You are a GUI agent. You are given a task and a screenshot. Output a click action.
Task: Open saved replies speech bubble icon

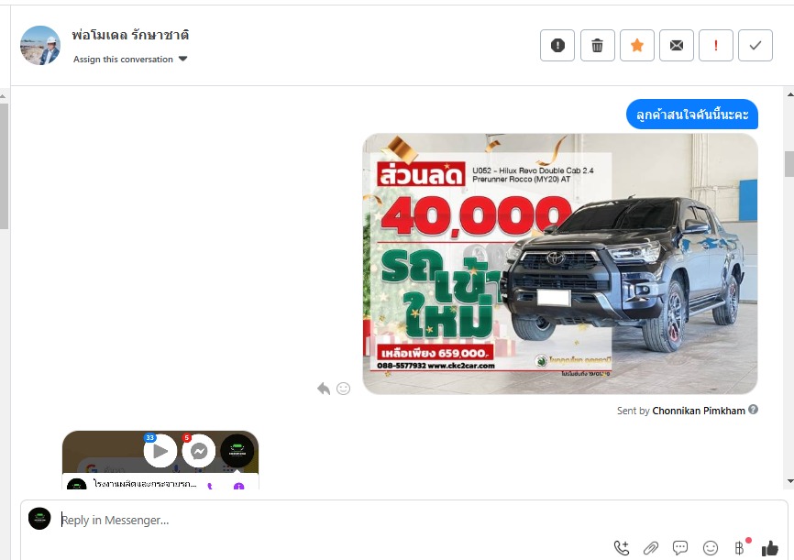pos(680,548)
